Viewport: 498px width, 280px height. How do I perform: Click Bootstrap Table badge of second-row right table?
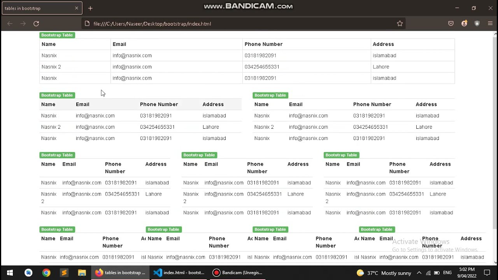[x=270, y=95]
